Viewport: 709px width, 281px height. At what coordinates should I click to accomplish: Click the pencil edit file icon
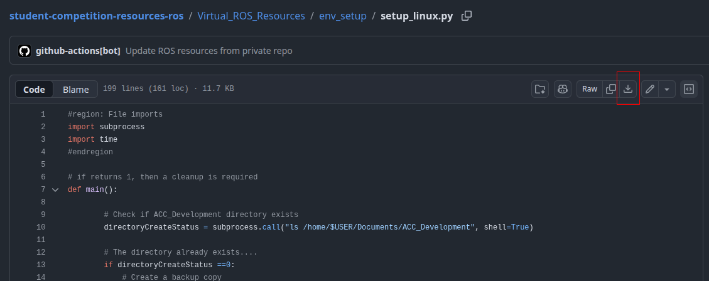pyautogui.click(x=650, y=89)
